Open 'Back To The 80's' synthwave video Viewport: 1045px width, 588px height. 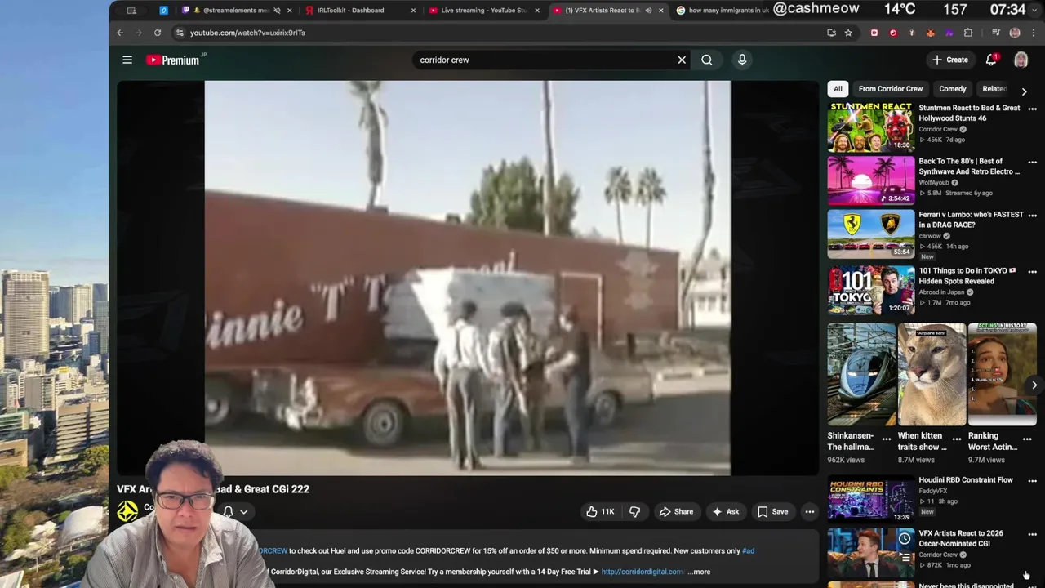coord(871,180)
